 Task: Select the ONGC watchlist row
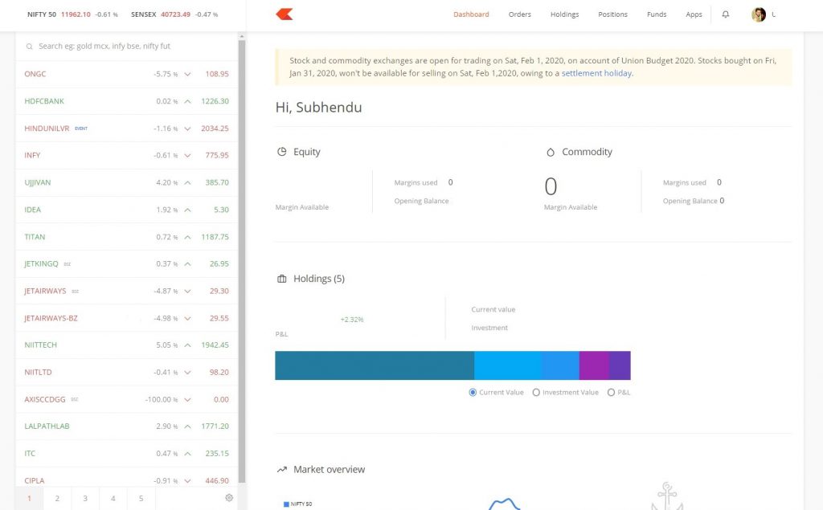[x=126, y=74]
